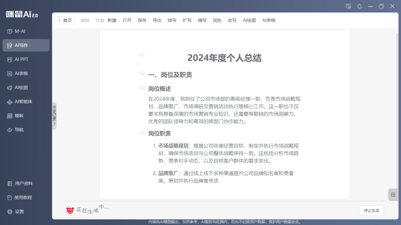Choose 续写 in the toolbar
This screenshot has width=401, height=225.
[x=172, y=20]
